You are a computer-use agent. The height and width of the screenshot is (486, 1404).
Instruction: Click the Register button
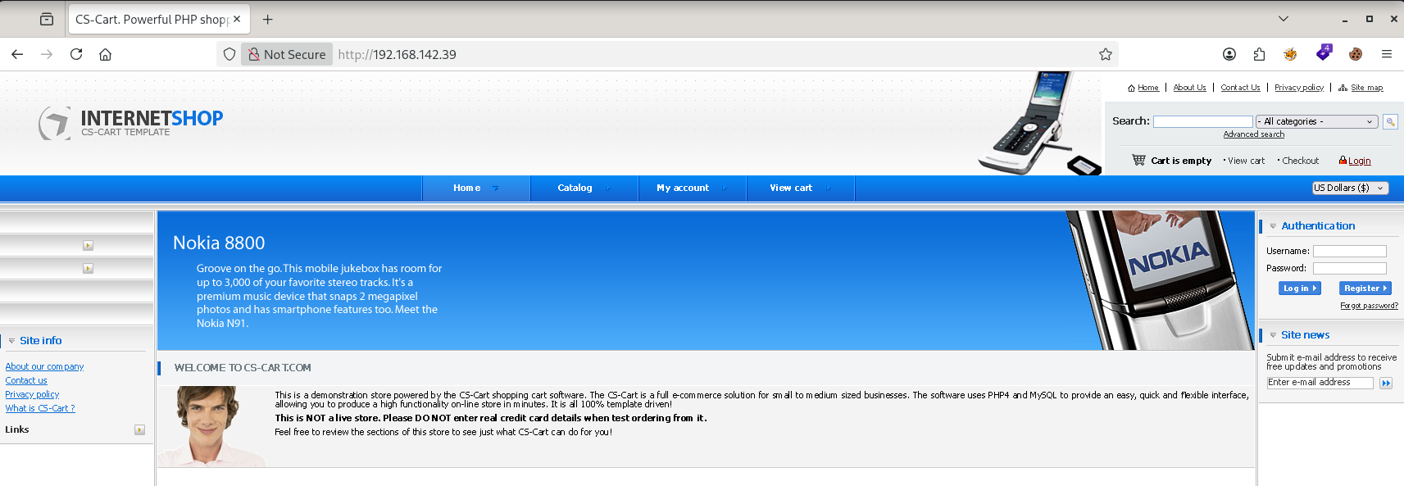pos(1365,288)
